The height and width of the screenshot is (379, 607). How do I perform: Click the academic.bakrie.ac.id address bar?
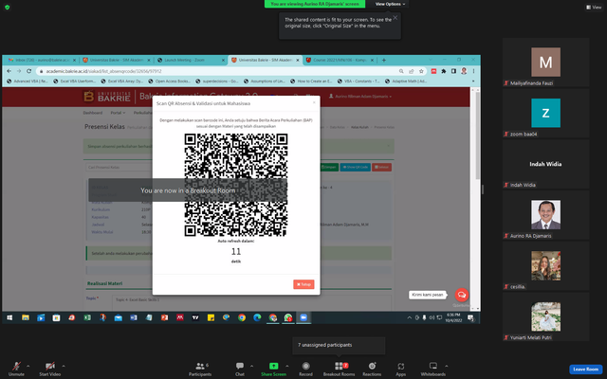tap(217, 71)
